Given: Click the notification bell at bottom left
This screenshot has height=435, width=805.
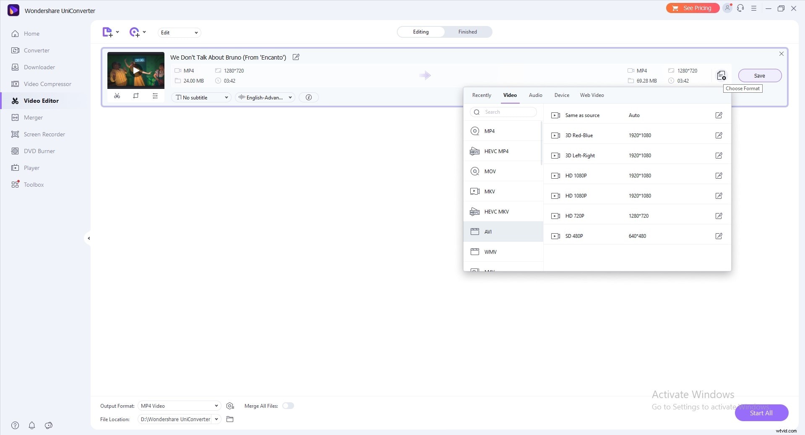Looking at the screenshot, I should coord(32,425).
